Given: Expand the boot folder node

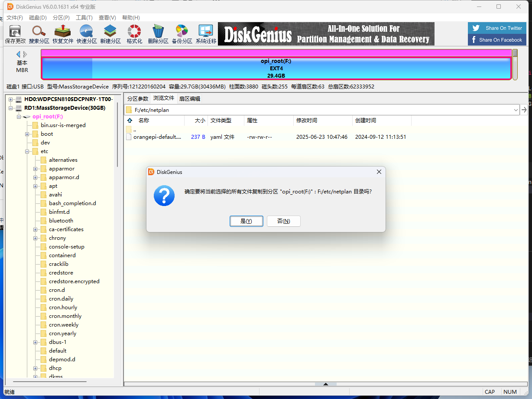Looking at the screenshot, I should tap(27, 134).
